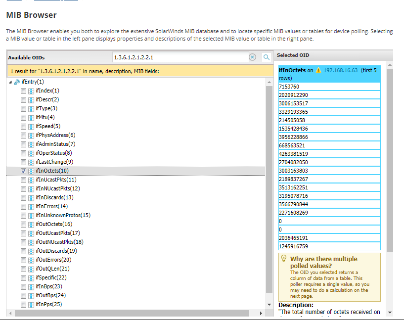The width and height of the screenshot is (404, 320).
Task: Click the table icon for ifSpeed(5)
Action: (31, 127)
